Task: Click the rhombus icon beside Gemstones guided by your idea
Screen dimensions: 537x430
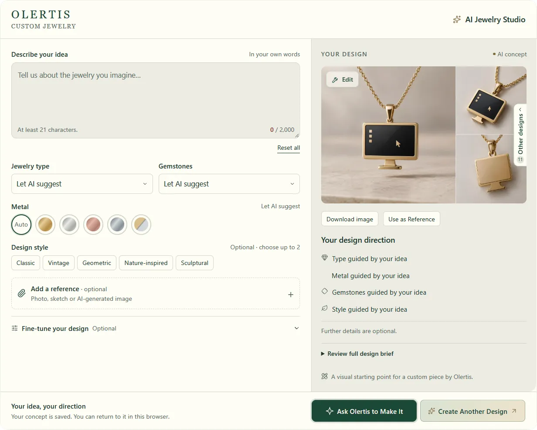Action: [x=325, y=291]
